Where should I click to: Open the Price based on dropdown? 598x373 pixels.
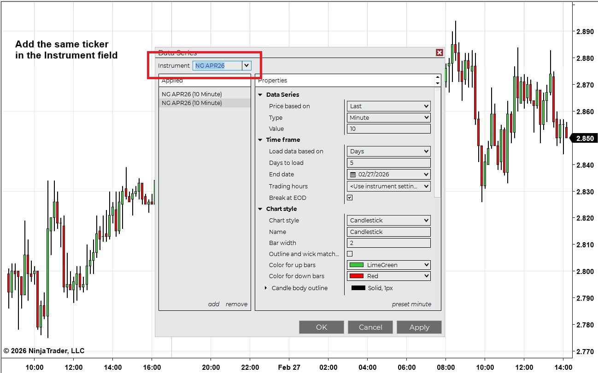[x=425, y=106]
